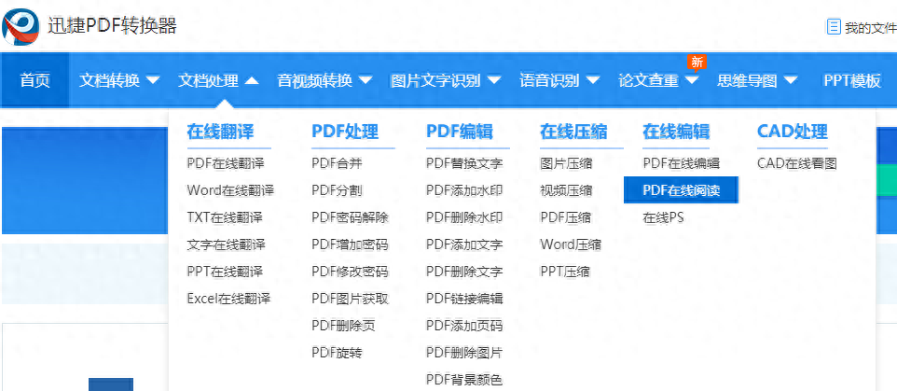Viewport: 897px width, 391px height.
Task: Select TXT在线翻译
Action: point(225,217)
